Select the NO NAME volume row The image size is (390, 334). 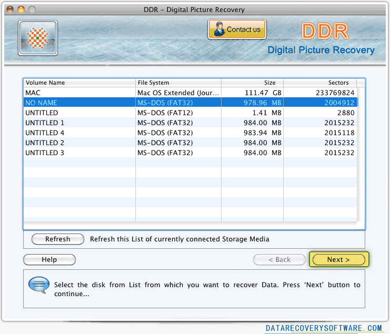click(191, 103)
